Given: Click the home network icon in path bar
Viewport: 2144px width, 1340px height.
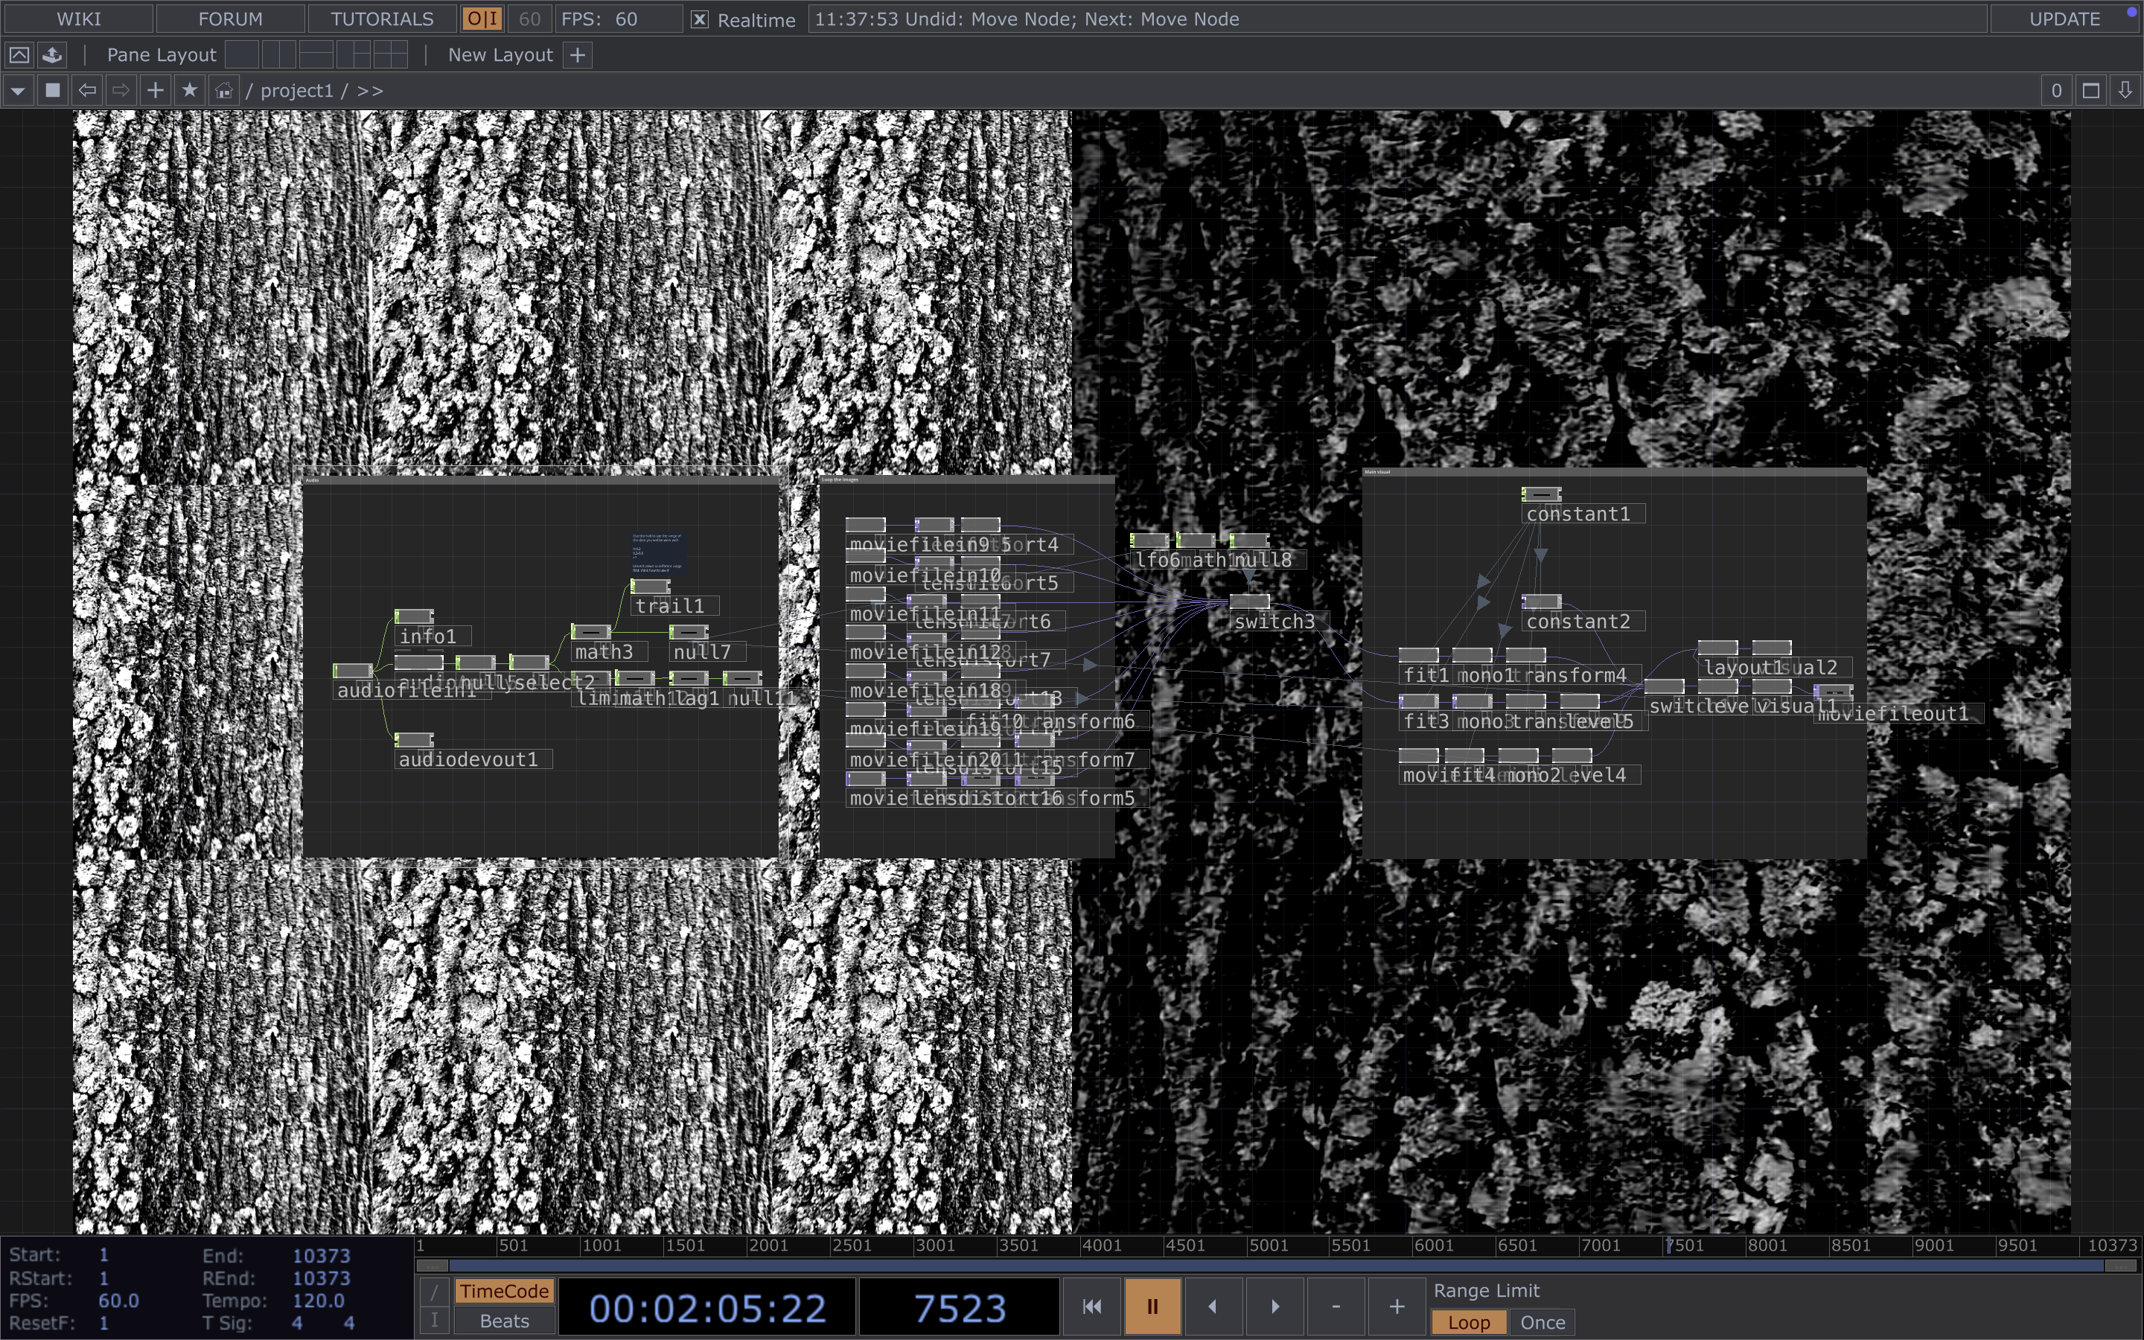Looking at the screenshot, I should coord(224,90).
